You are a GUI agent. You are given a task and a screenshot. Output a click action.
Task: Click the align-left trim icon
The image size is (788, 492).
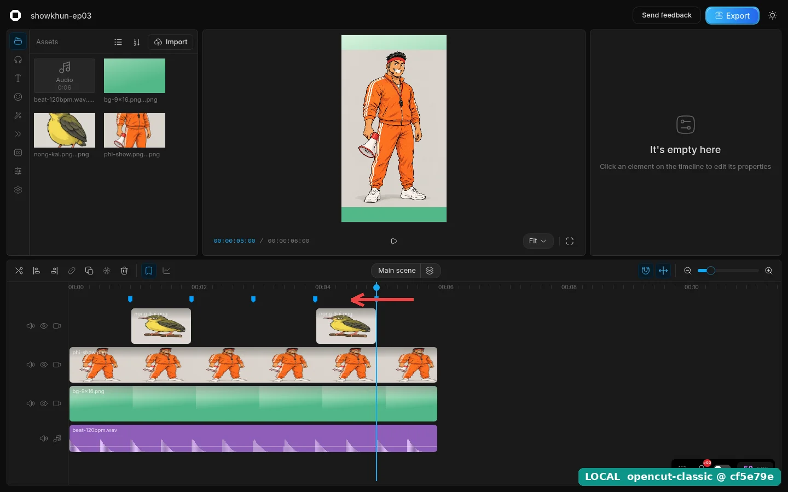click(37, 271)
